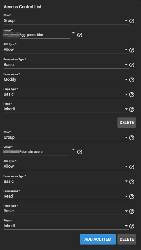Screen dimensions: 141x250
Task: View help for first Permissions Type
Action: pyautogui.click(x=132, y=65)
